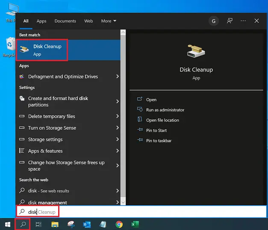The height and width of the screenshot is (230, 268).
Task: Click 'Delete temporary files' text
Action: (x=52, y=116)
